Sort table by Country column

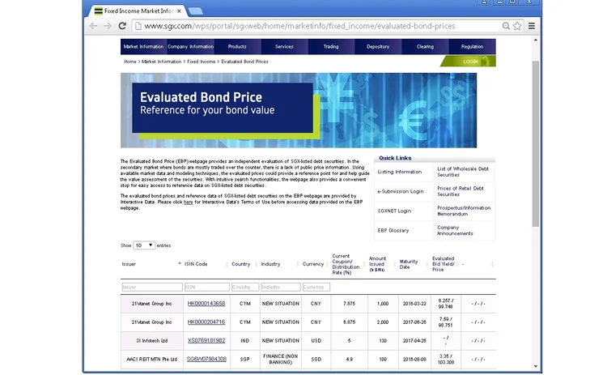(244, 264)
